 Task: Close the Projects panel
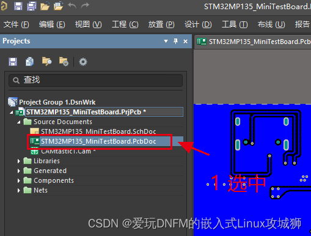click(x=185, y=42)
